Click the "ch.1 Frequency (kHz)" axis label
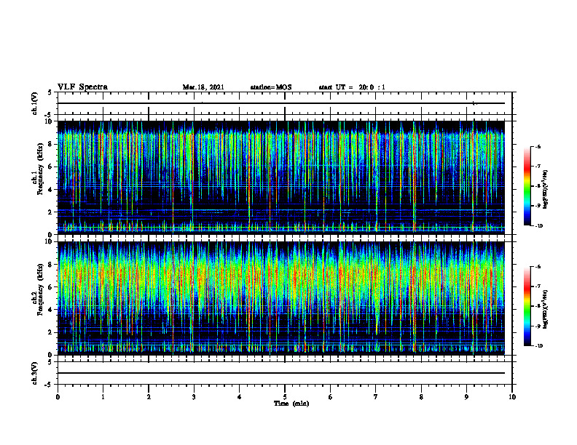577x445 pixels. [x=38, y=169]
